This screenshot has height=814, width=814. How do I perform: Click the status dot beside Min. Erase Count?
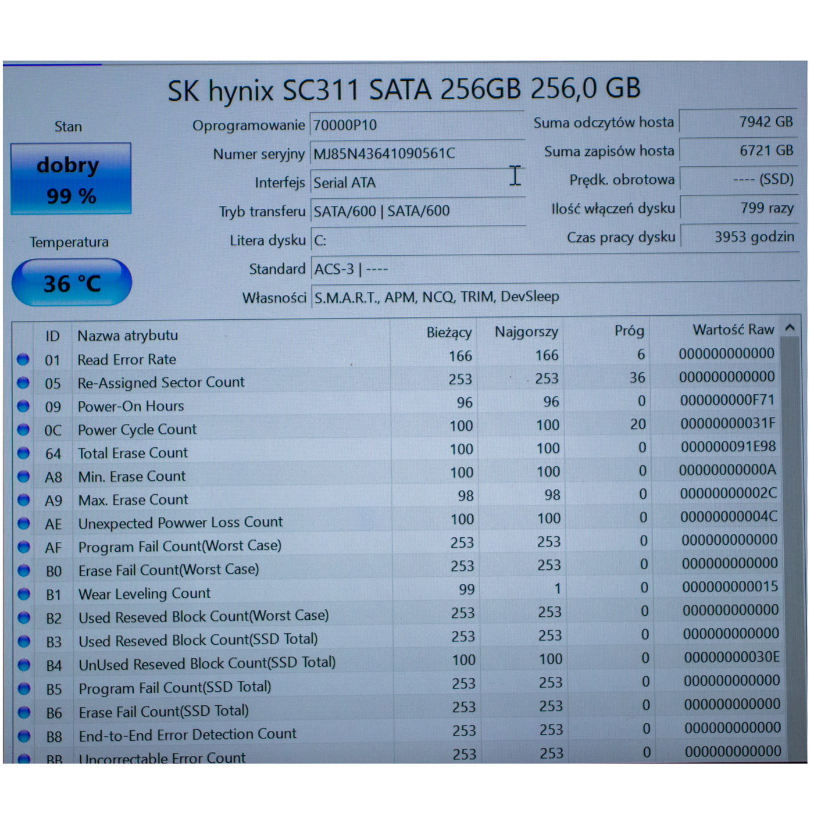(23, 477)
